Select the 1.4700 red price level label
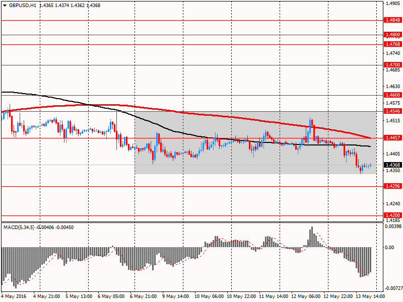 (392, 65)
